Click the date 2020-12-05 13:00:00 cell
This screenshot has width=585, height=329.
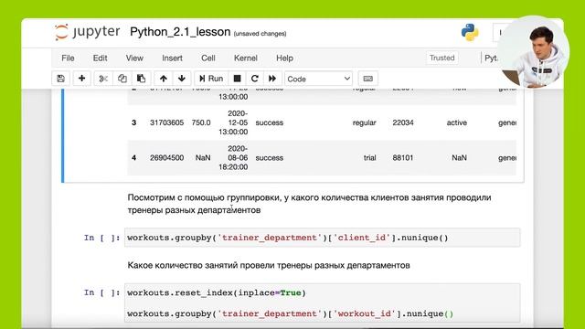click(233, 122)
